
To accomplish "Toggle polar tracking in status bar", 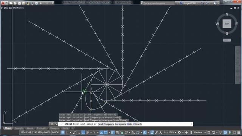I will [x=87, y=133].
